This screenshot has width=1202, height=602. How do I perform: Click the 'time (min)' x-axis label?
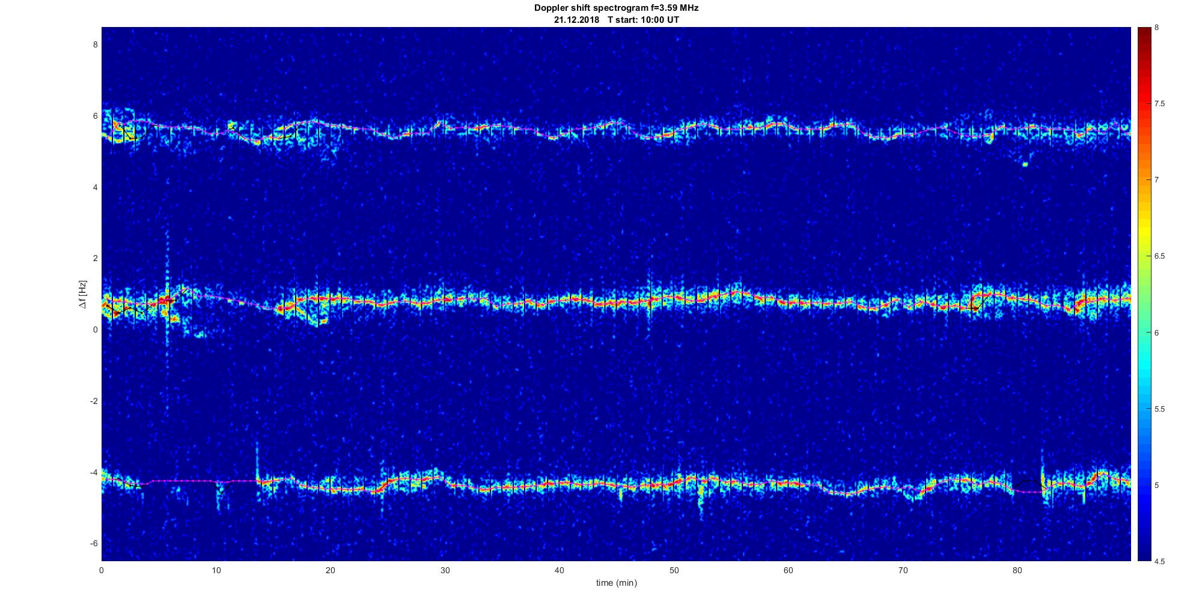[x=616, y=583]
